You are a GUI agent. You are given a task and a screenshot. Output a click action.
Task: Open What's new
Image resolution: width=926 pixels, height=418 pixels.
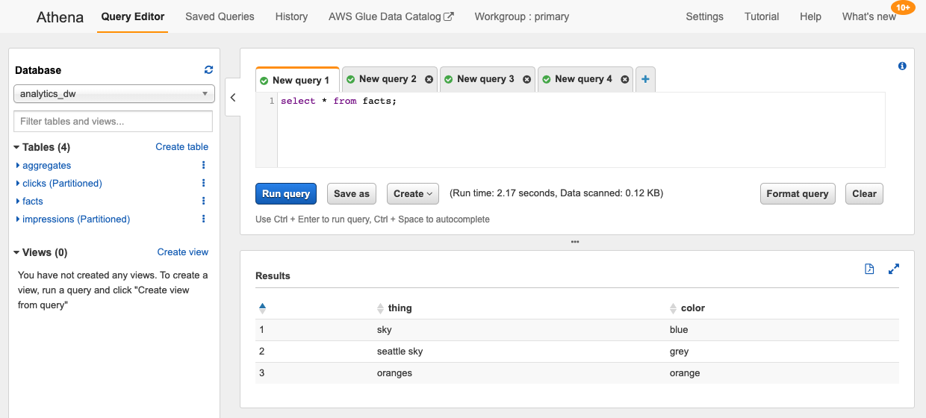click(869, 16)
